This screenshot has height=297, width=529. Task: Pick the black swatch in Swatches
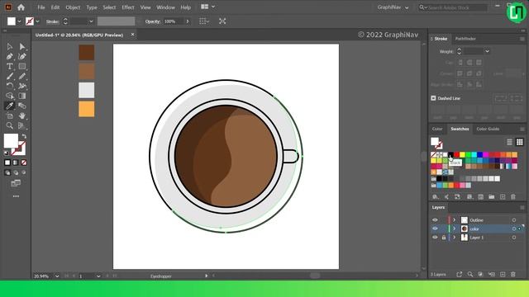(x=450, y=154)
